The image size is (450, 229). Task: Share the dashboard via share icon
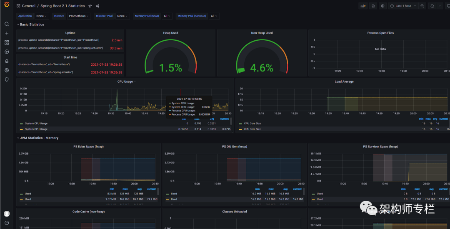[x=97, y=6]
